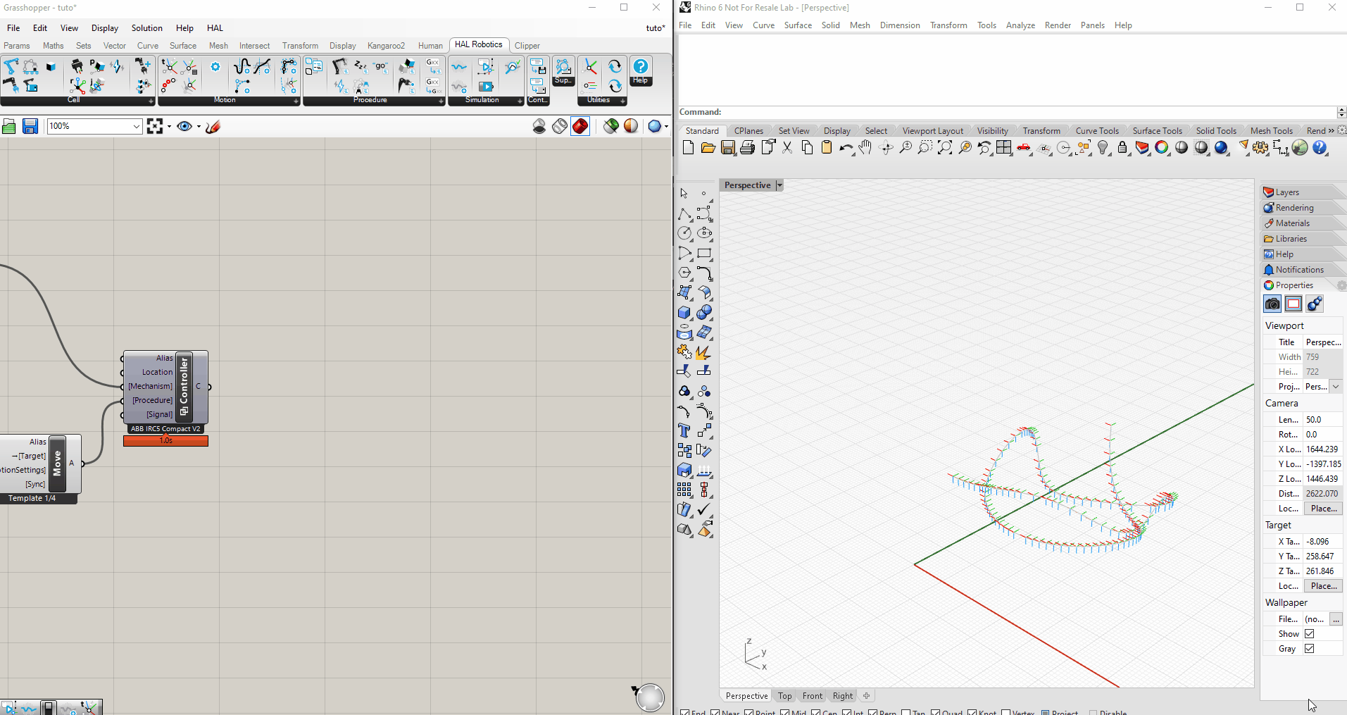Screen dimensions: 1347x715
Task: Enable the Tan osnap checkbox
Action: tap(906, 712)
